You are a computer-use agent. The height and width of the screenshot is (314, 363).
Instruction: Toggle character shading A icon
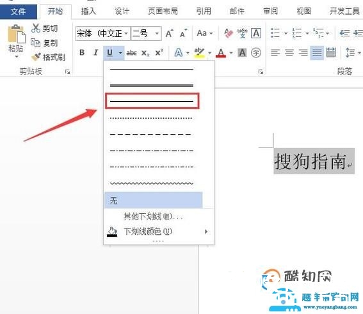click(x=243, y=53)
